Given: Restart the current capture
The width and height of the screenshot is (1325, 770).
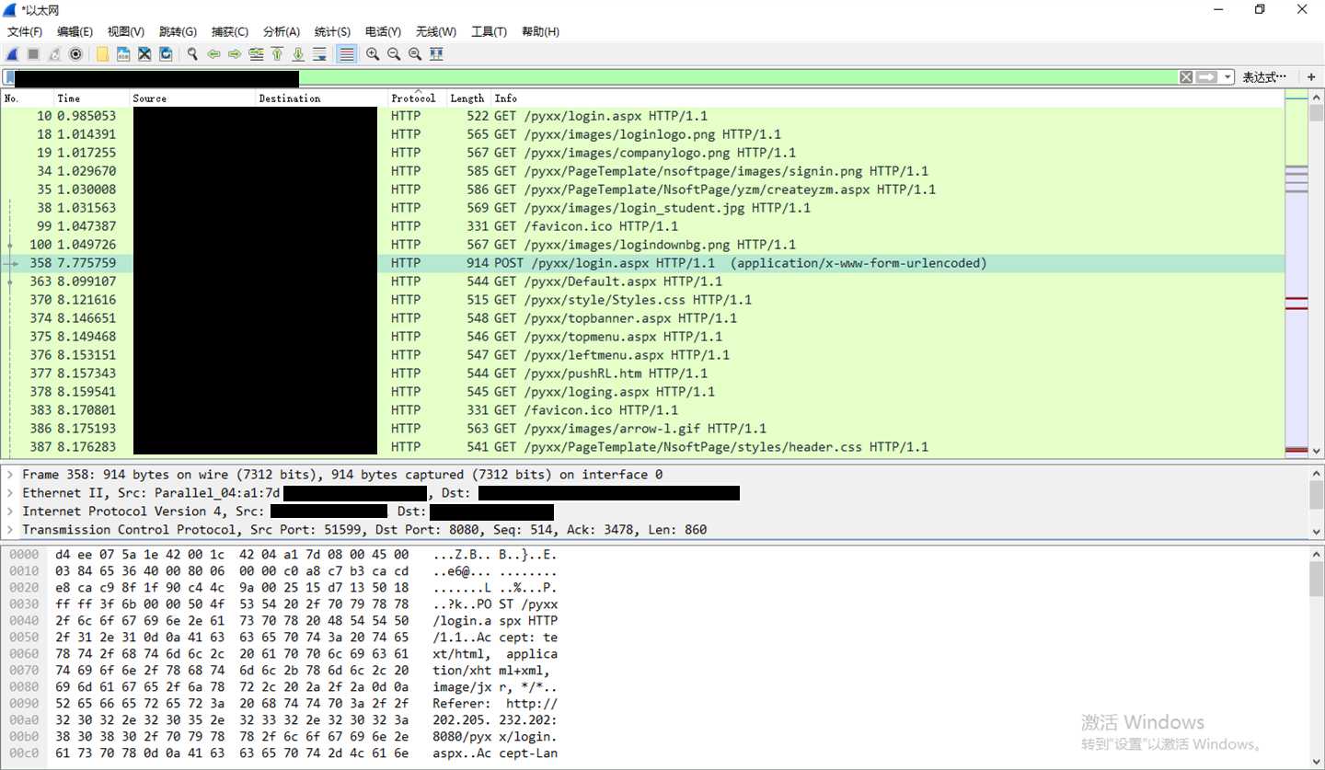Looking at the screenshot, I should (54, 54).
